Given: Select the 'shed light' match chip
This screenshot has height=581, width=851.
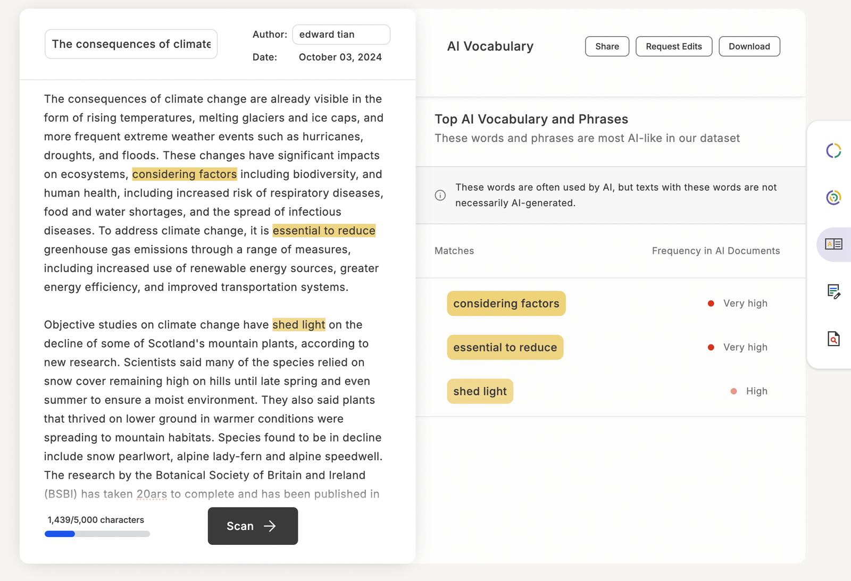Looking at the screenshot, I should point(480,392).
